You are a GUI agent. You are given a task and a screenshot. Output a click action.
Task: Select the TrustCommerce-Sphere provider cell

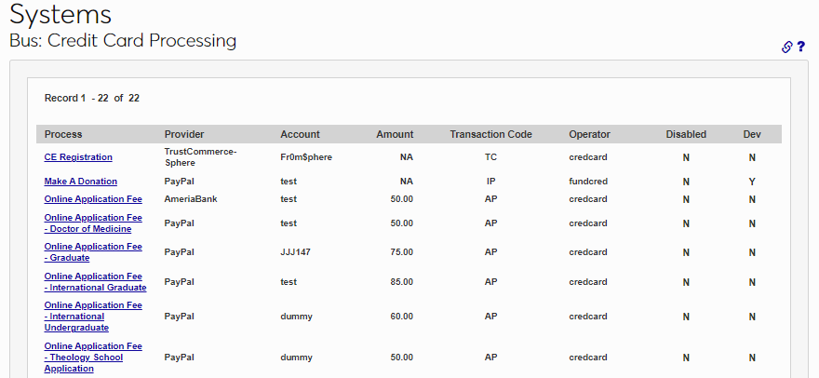tap(201, 156)
